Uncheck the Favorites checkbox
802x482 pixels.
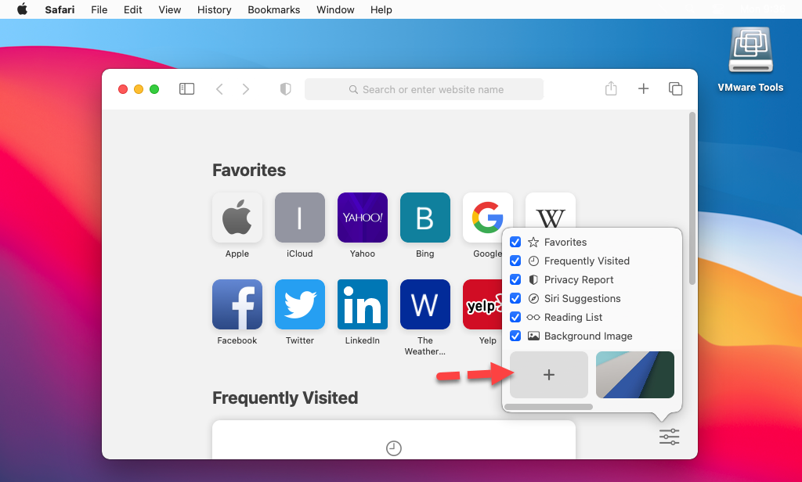click(515, 243)
